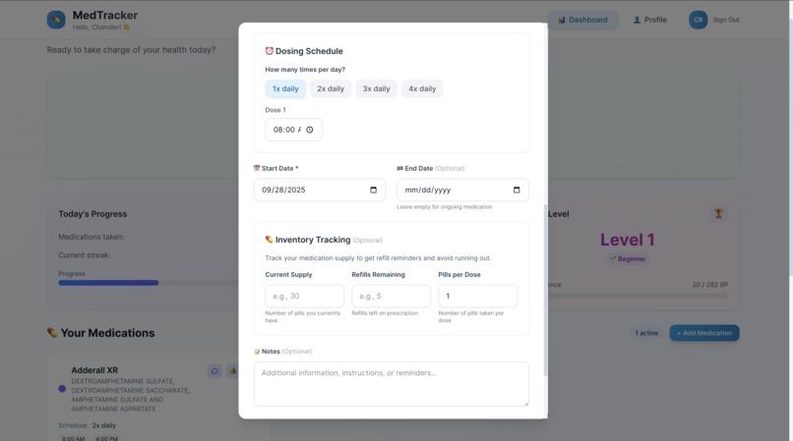Click the bell icon on Adderall XR card
The image size is (793, 441).
[232, 371]
